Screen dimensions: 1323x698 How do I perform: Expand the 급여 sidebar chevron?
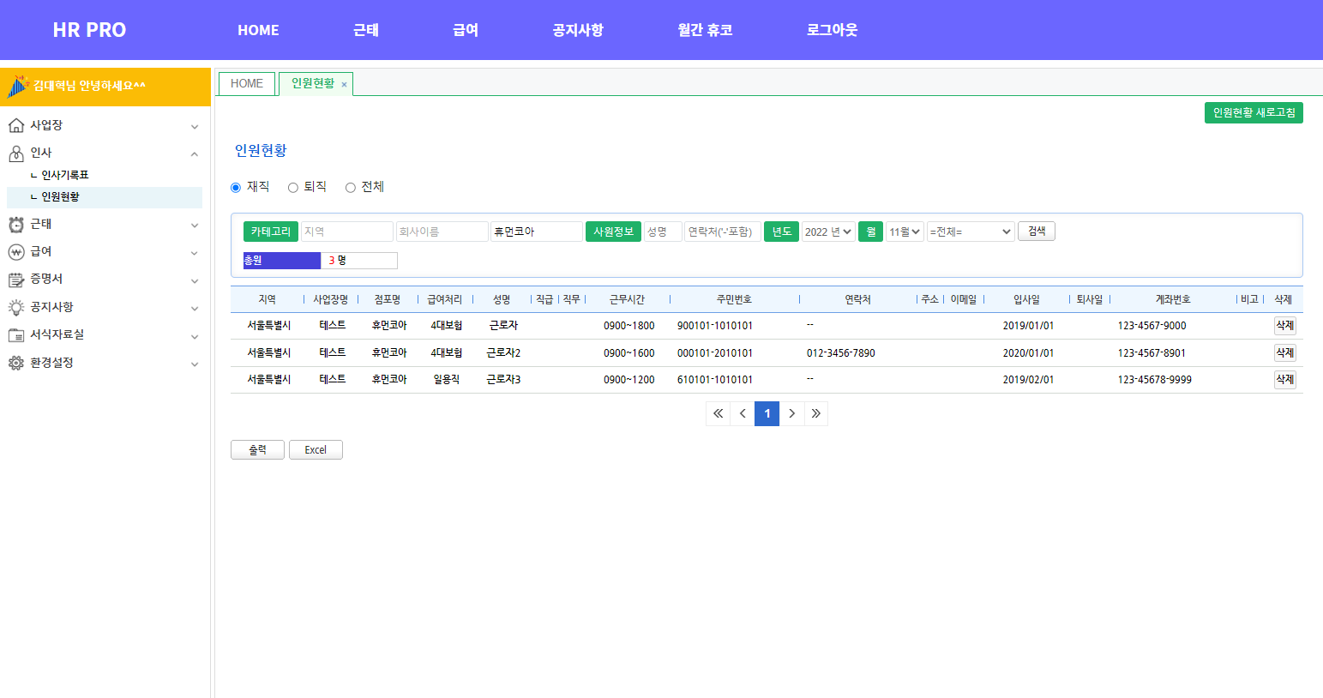click(x=195, y=253)
